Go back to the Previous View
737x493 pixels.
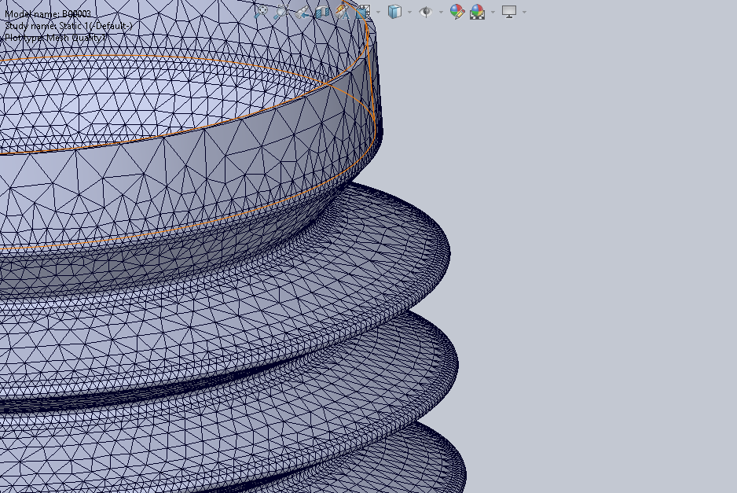(x=302, y=12)
